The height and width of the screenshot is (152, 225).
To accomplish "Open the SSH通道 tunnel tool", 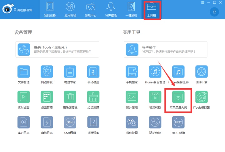I will point(70,122).
